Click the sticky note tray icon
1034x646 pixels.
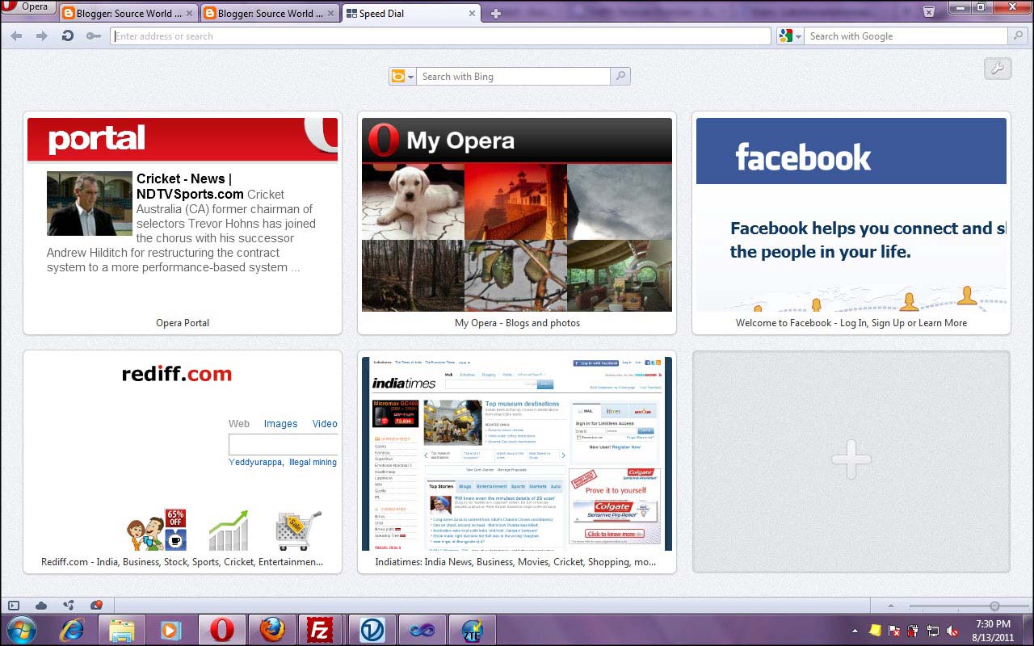tap(875, 631)
